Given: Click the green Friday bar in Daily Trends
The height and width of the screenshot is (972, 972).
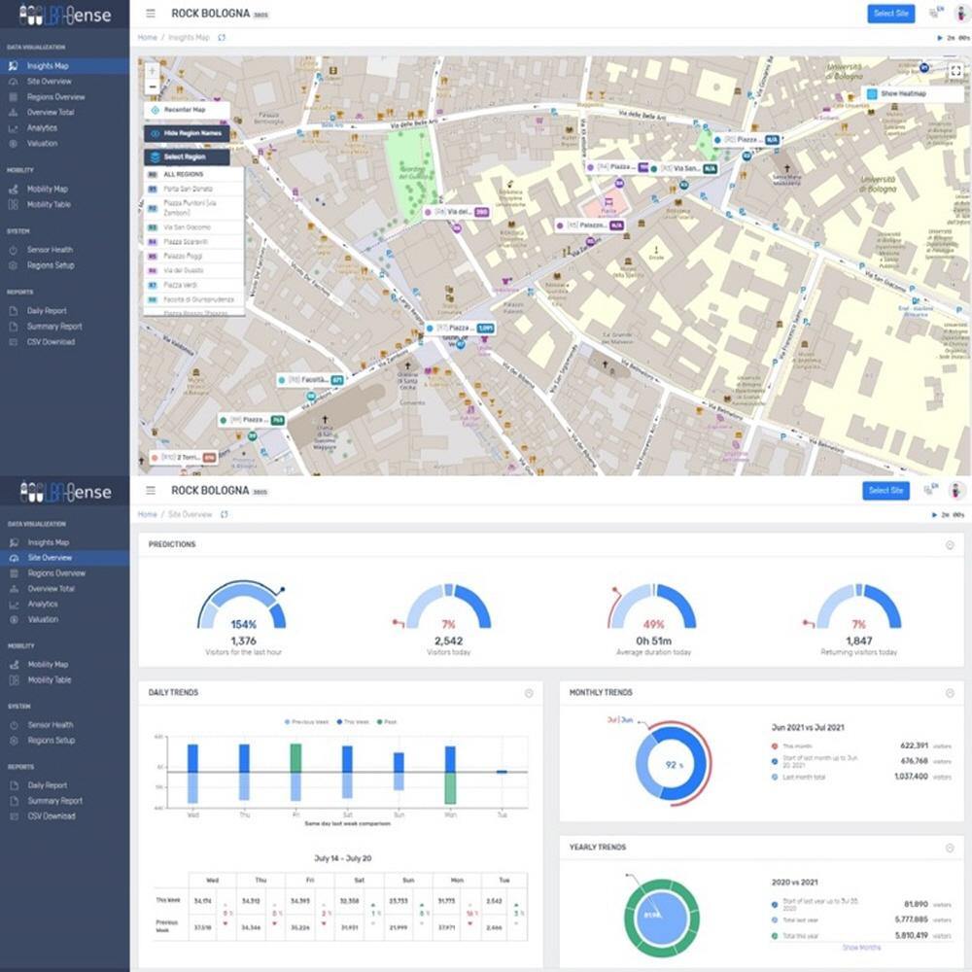Looking at the screenshot, I should point(295,758).
